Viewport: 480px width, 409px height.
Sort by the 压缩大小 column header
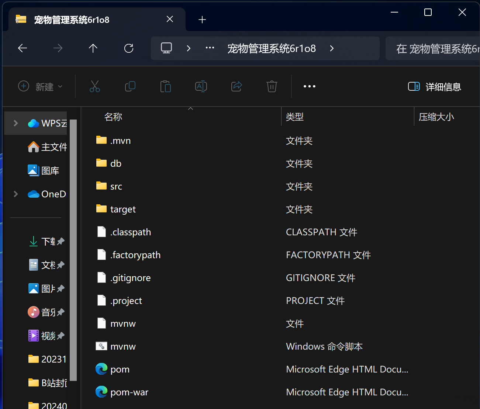tap(436, 117)
